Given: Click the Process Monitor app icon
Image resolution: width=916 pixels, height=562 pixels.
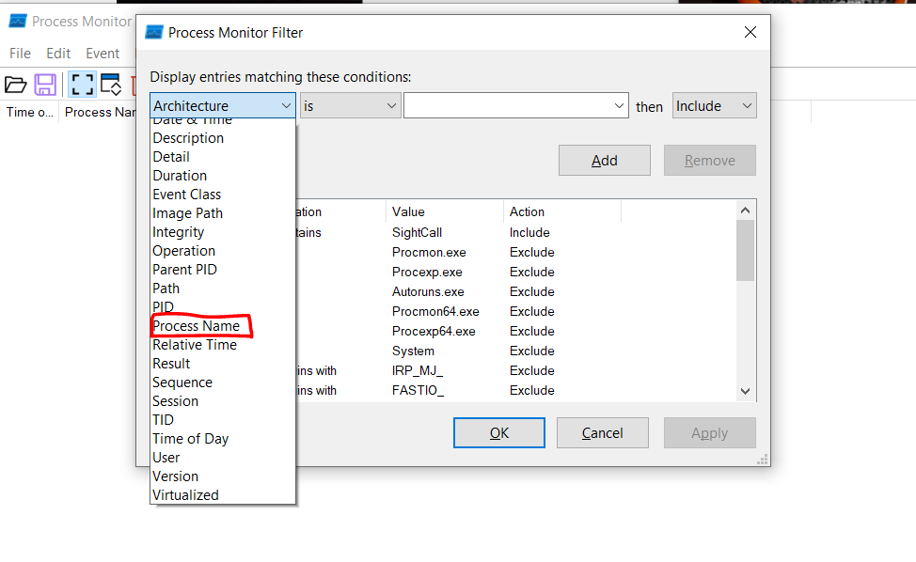Looking at the screenshot, I should click(18, 21).
